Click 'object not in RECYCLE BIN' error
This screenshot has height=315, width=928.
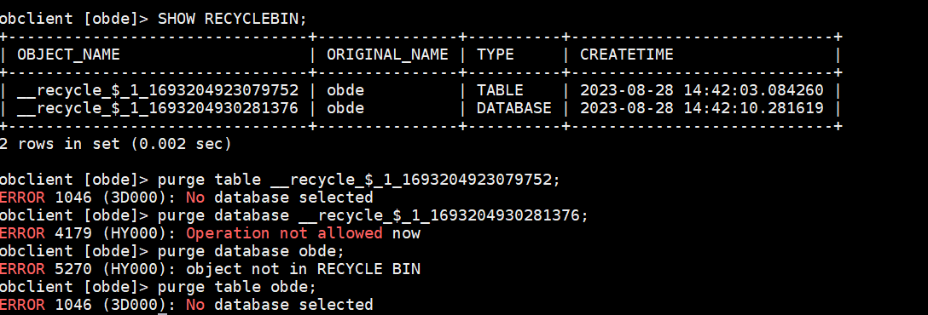(x=304, y=270)
